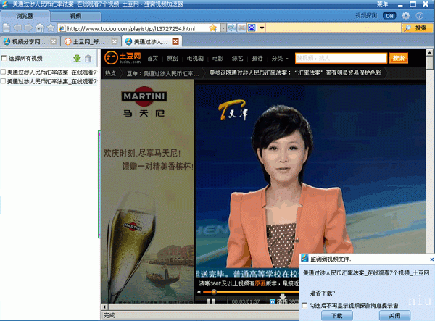435x321 pixels.
Task: Check the first video item checkbox
Action: (3, 72)
